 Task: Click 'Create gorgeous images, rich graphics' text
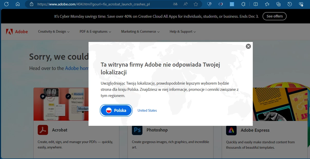pyautogui.click(x=170, y=145)
